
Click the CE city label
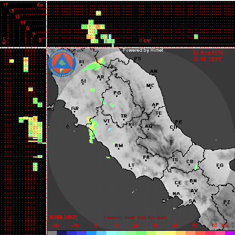pos(178,183)
